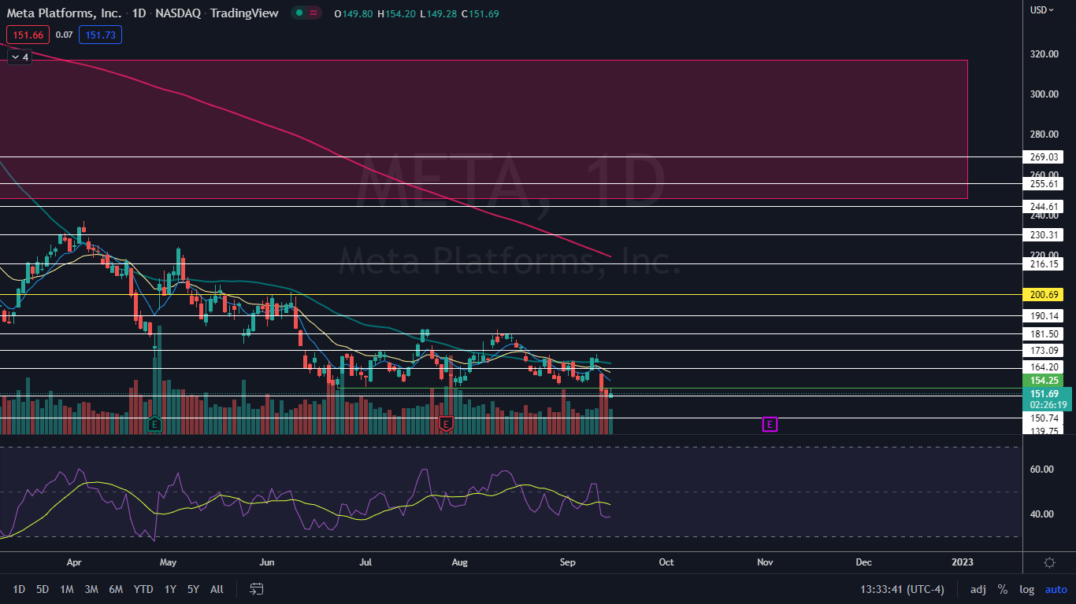1076x604 pixels.
Task: Click the 164.20 price level label
Action: coord(1042,367)
